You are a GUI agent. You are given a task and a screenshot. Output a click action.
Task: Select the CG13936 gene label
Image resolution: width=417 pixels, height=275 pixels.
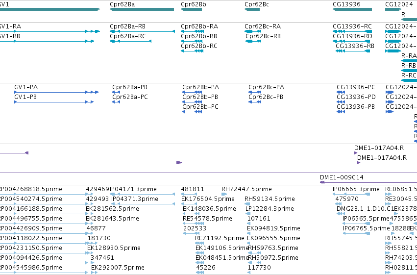pos(346,4)
